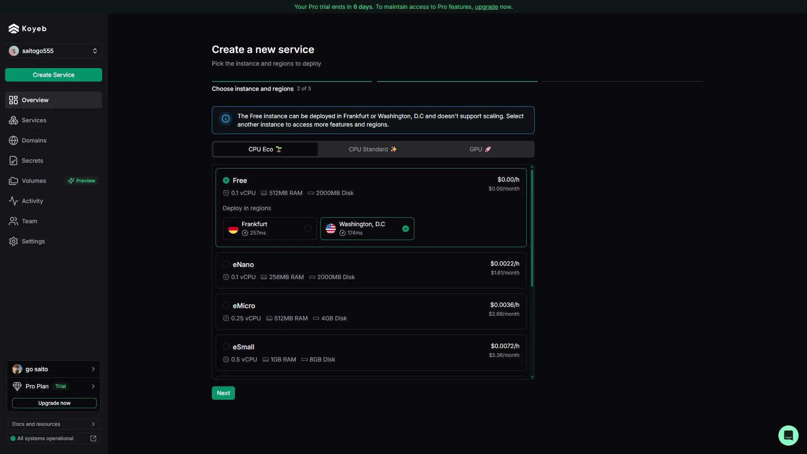
Task: Click the Trial badge next to Pro Plan
Action: point(61,386)
